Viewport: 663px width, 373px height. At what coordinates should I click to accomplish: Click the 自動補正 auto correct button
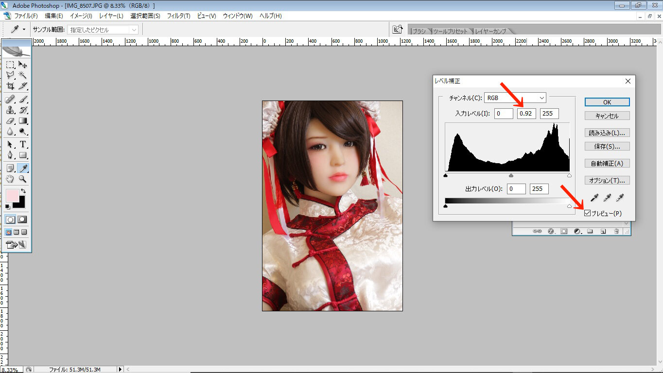[607, 163]
